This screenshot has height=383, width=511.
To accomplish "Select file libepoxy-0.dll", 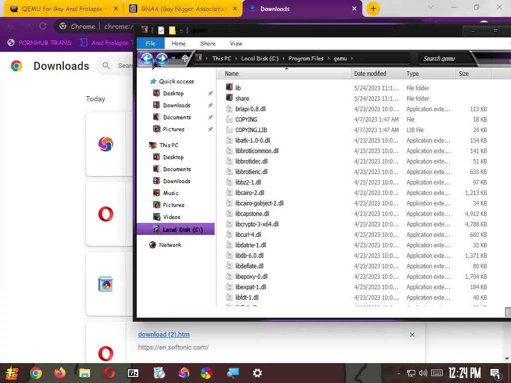I will coord(252,276).
